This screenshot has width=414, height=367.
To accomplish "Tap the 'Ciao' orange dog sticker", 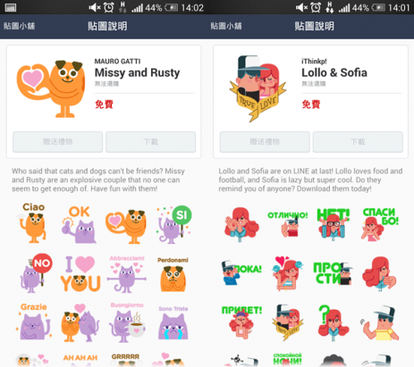I will [33, 223].
